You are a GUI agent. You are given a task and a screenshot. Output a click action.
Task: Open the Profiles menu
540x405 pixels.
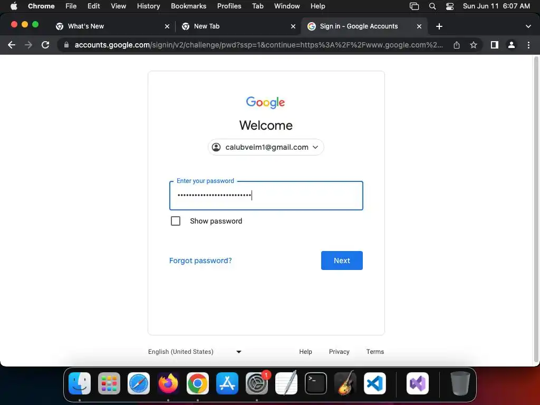[229, 6]
